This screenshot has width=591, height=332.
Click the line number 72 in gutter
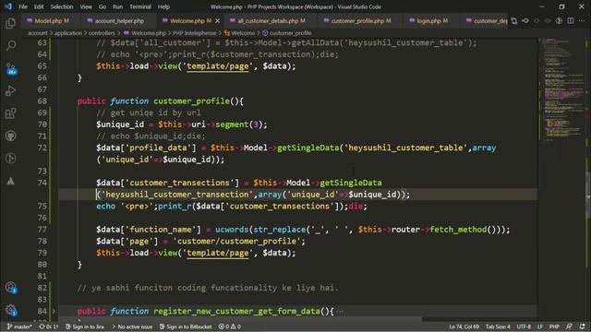(x=42, y=148)
